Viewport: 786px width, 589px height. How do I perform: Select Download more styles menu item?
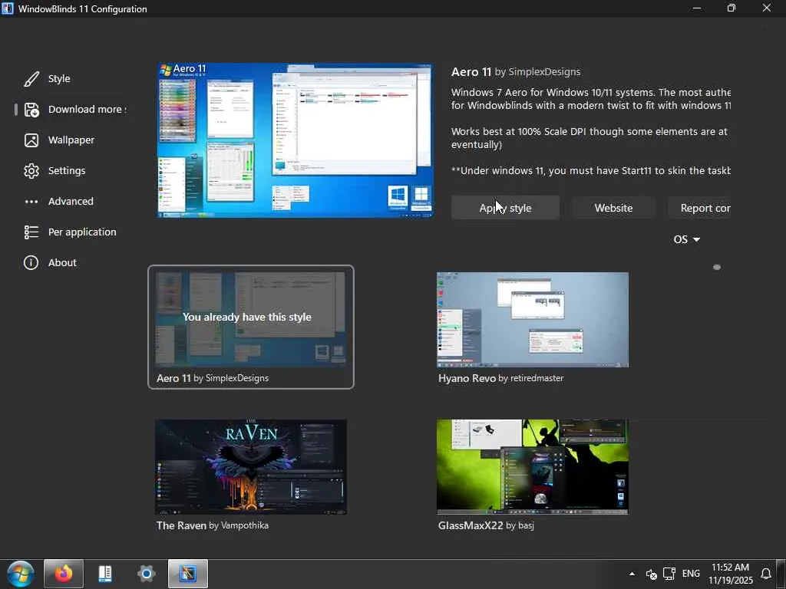(88, 110)
